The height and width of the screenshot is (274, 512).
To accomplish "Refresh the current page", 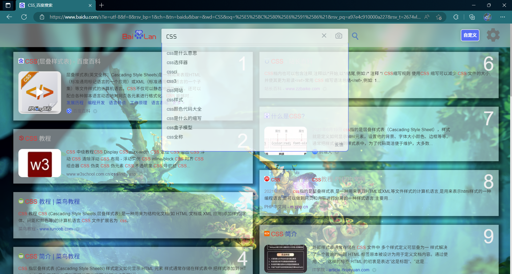I will tap(24, 17).
